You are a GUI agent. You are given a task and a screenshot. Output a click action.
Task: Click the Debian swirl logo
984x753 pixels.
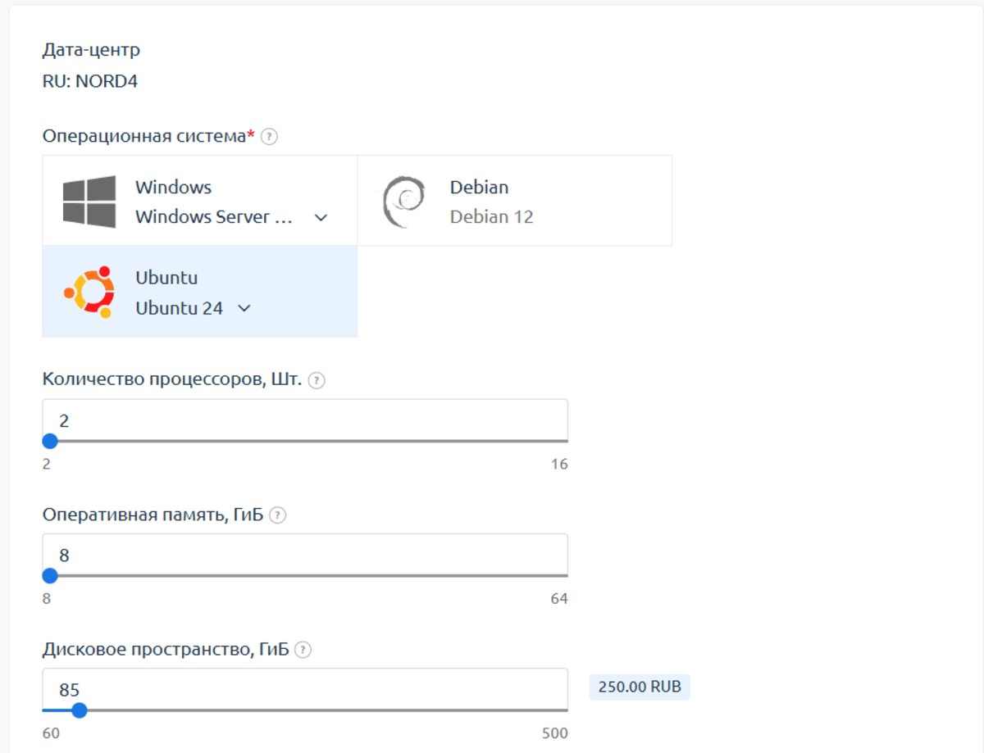point(403,202)
